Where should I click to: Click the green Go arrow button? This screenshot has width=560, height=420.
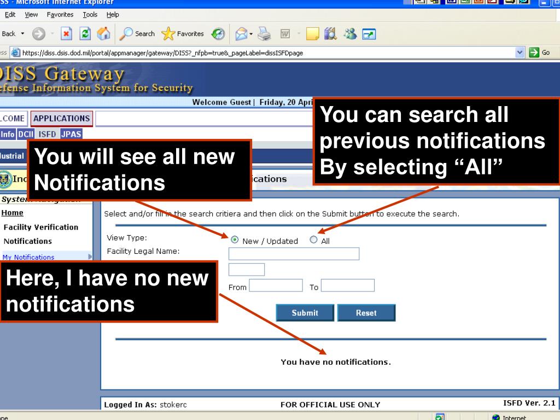point(534,52)
